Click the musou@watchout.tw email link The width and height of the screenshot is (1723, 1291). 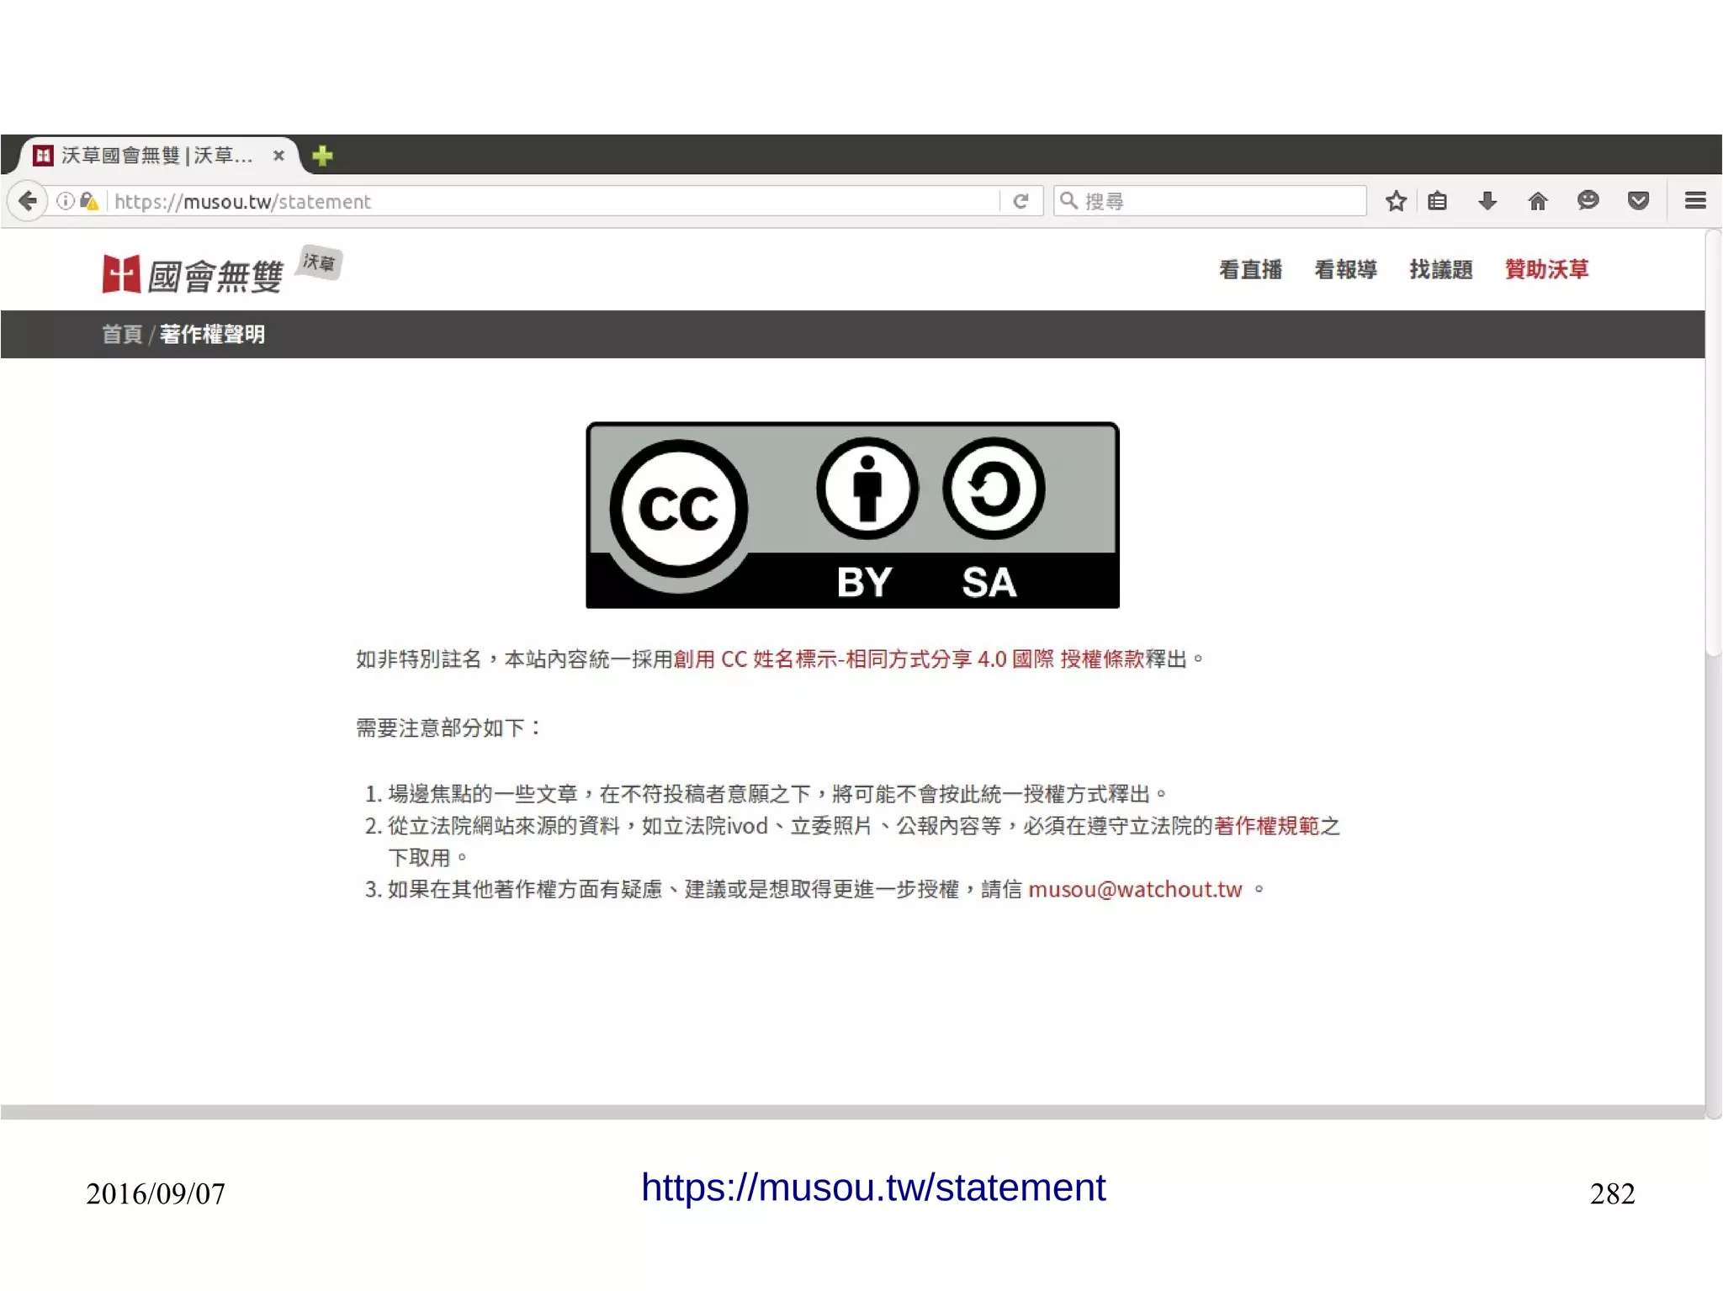[x=1134, y=890]
